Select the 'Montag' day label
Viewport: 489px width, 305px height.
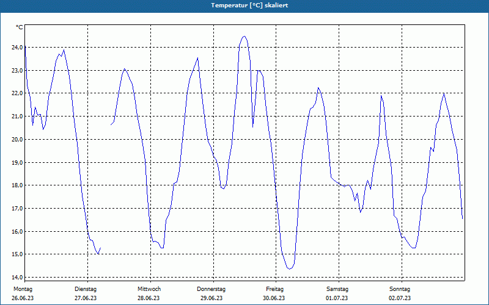(23, 289)
